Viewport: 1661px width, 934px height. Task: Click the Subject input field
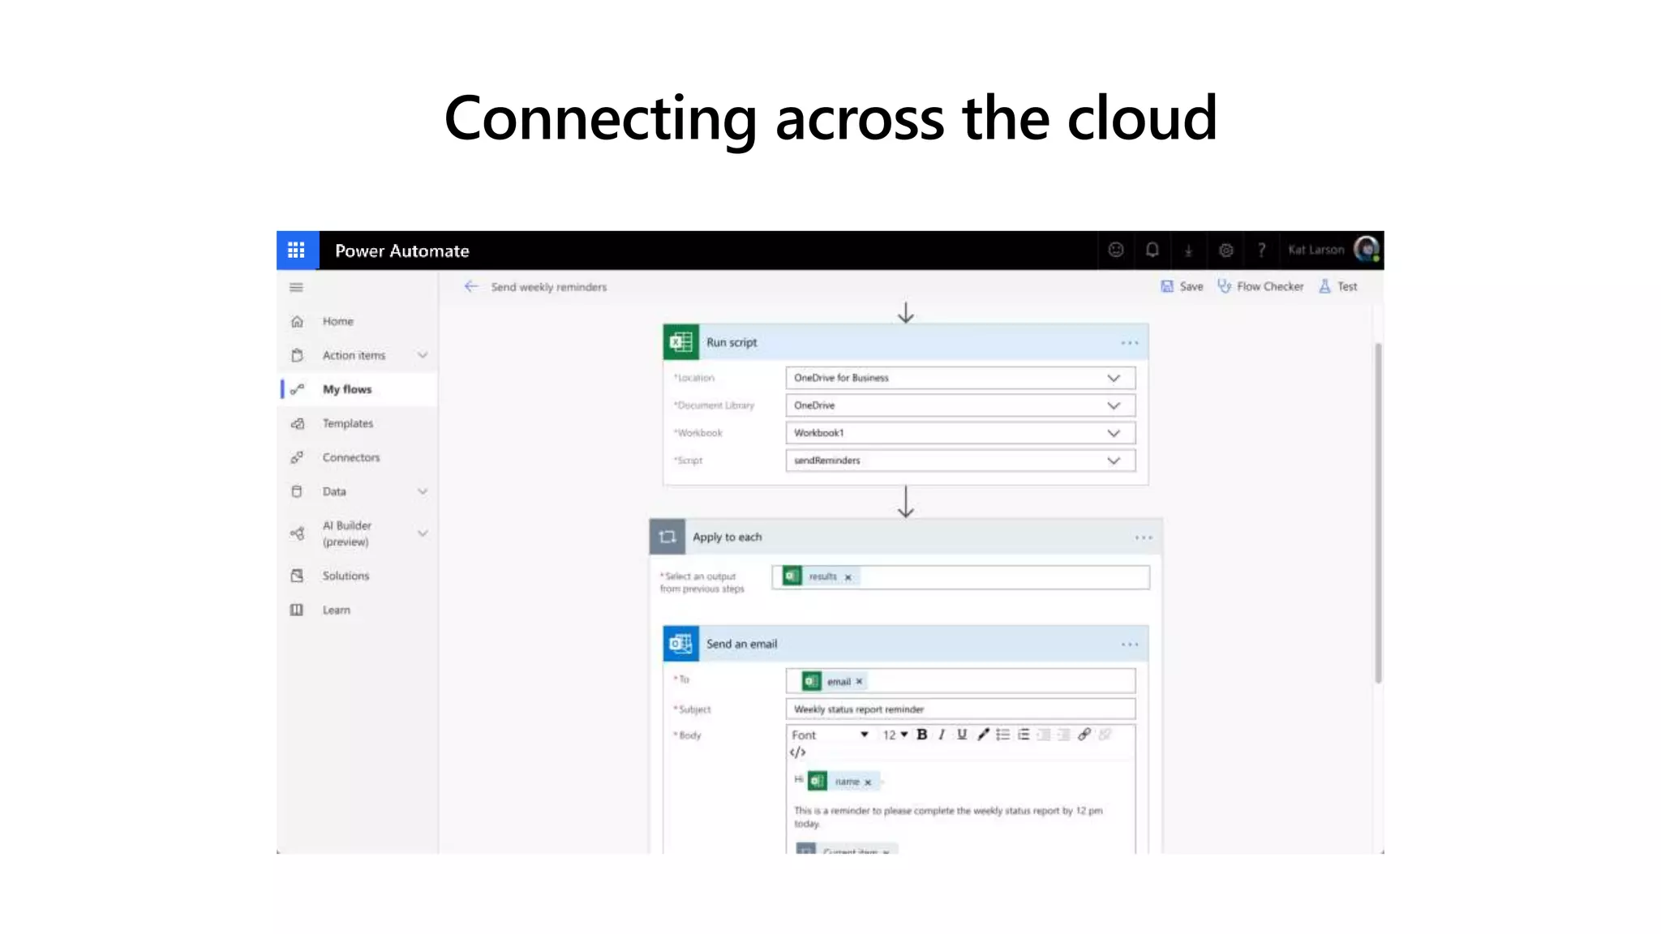click(x=960, y=709)
